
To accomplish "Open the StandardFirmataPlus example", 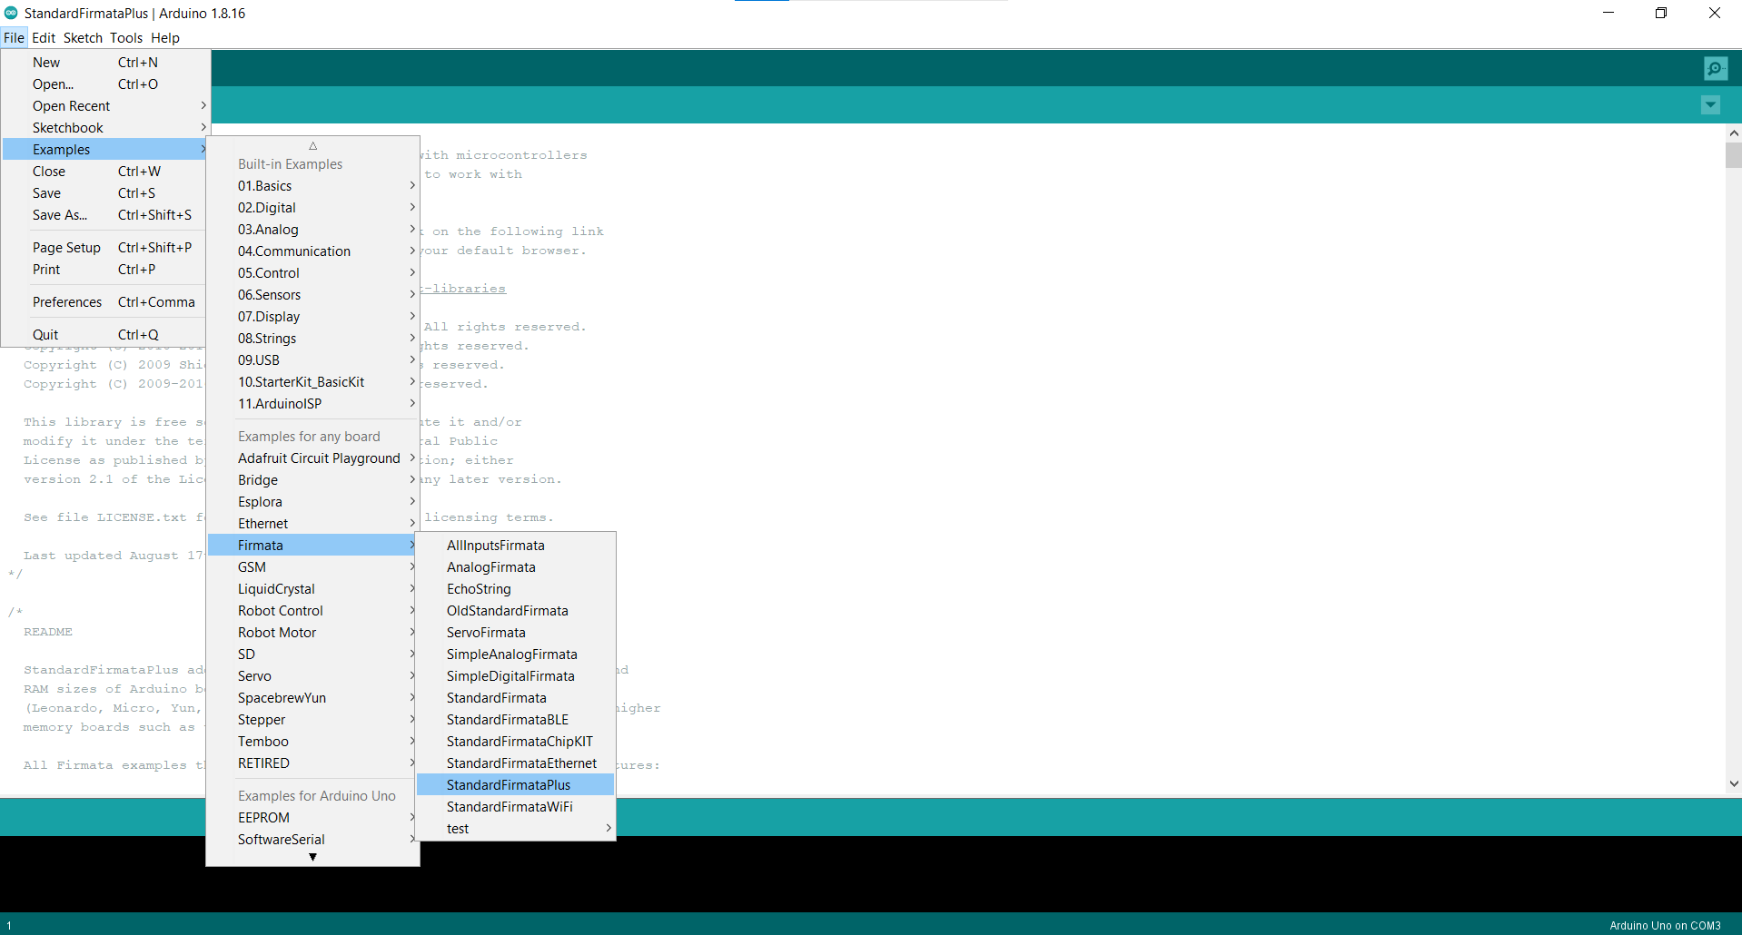I will [516, 785].
